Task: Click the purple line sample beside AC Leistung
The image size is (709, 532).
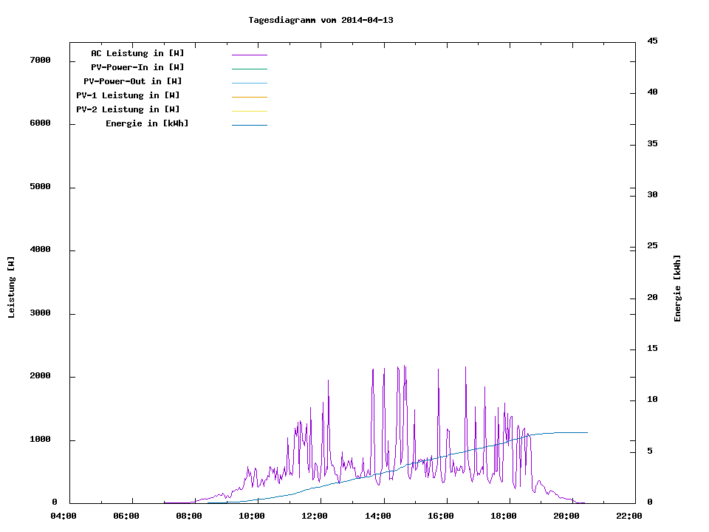Action: click(249, 55)
